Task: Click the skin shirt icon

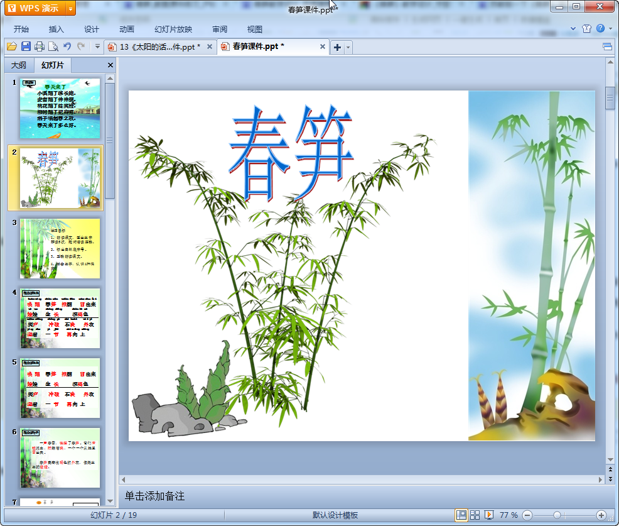Action: click(x=586, y=28)
